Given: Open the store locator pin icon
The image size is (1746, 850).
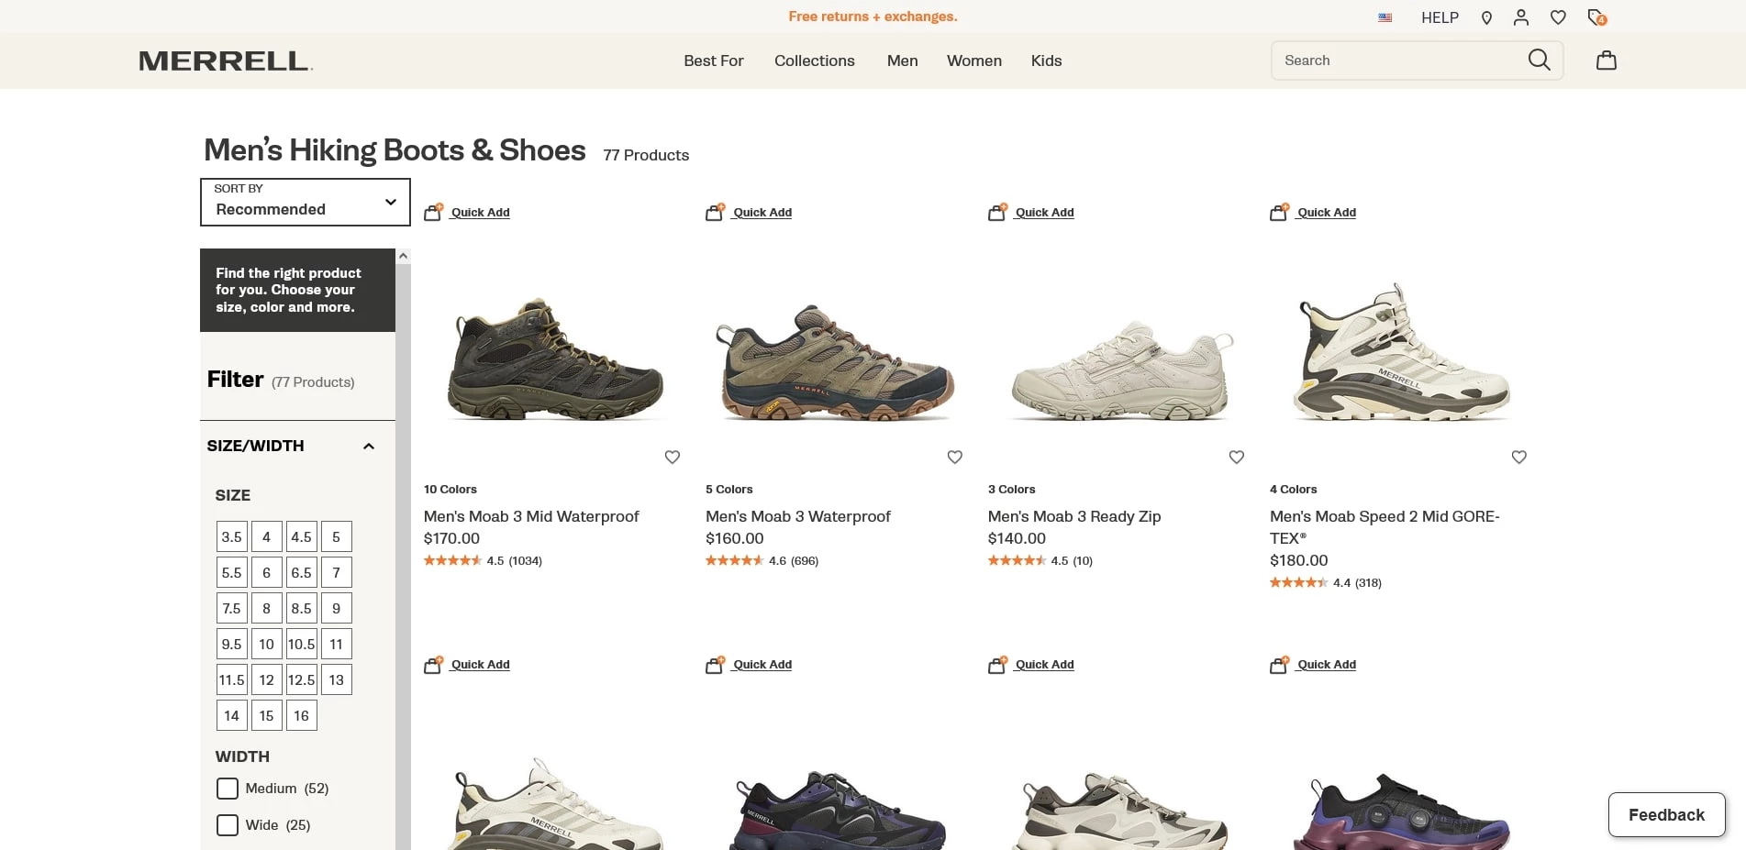Looking at the screenshot, I should coord(1486,17).
